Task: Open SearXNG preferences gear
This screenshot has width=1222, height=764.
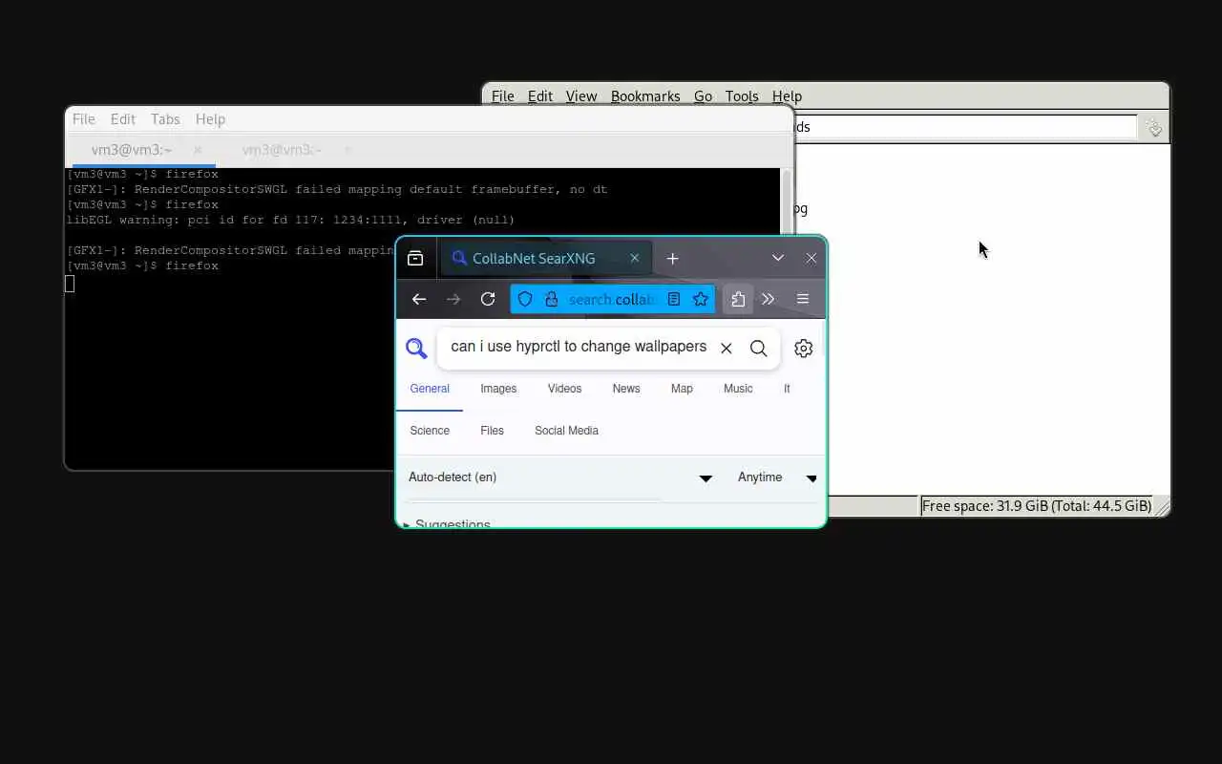Action: [x=804, y=349]
